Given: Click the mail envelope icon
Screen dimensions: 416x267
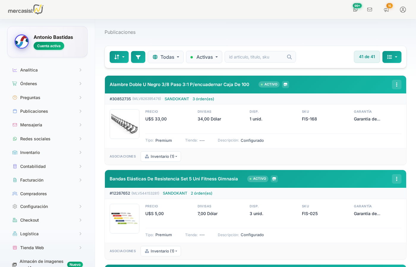Looking at the screenshot, I should coord(370,9).
